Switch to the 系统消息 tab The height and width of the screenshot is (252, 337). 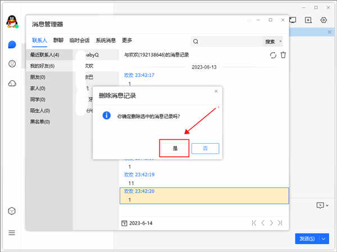106,40
